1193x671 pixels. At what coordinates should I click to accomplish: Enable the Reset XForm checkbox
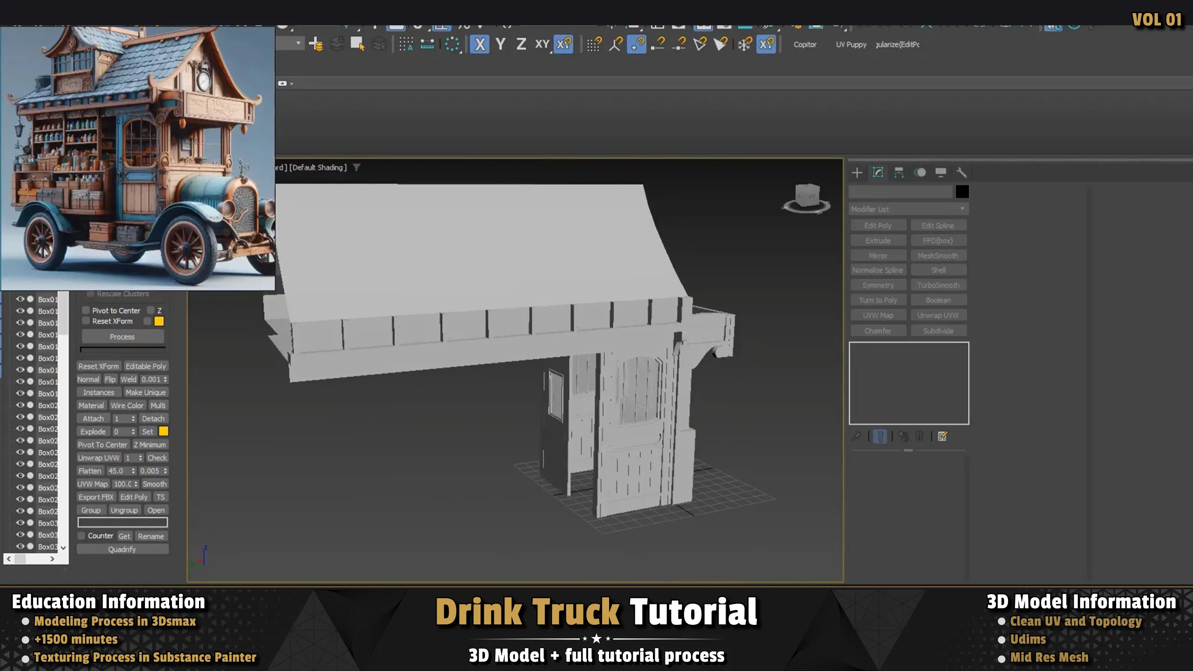[86, 321]
